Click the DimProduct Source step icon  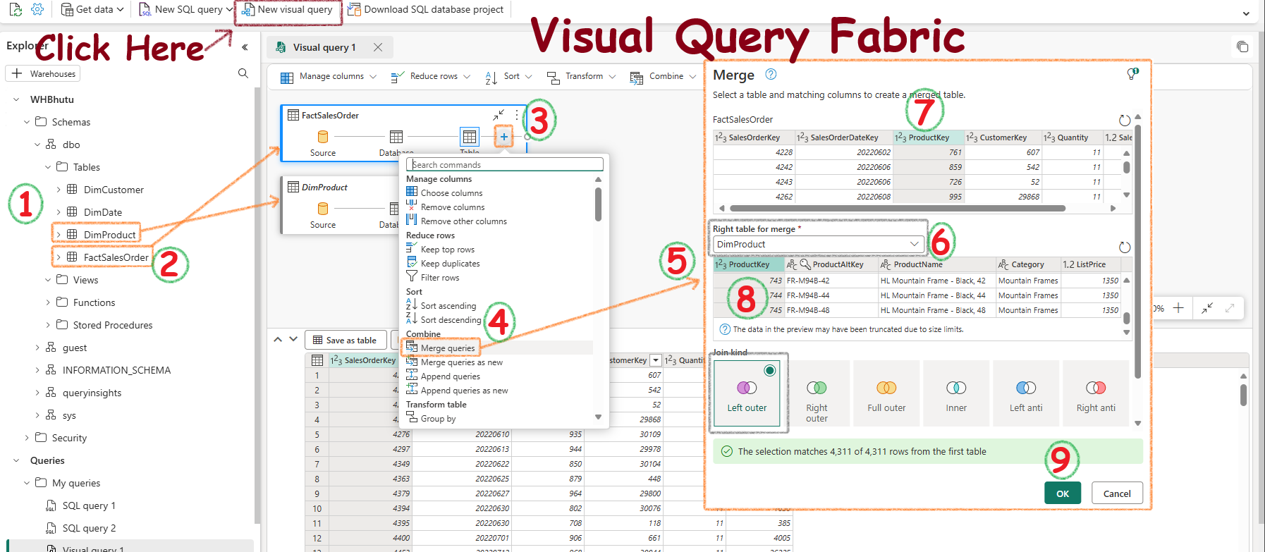(x=323, y=209)
